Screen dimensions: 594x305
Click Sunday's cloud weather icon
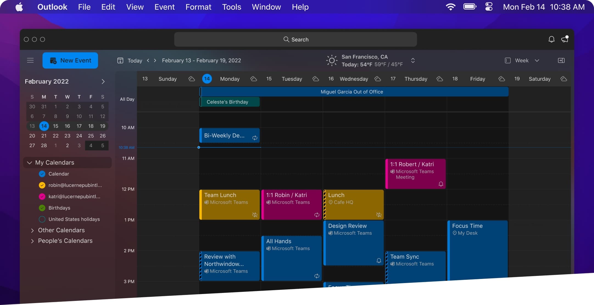192,79
